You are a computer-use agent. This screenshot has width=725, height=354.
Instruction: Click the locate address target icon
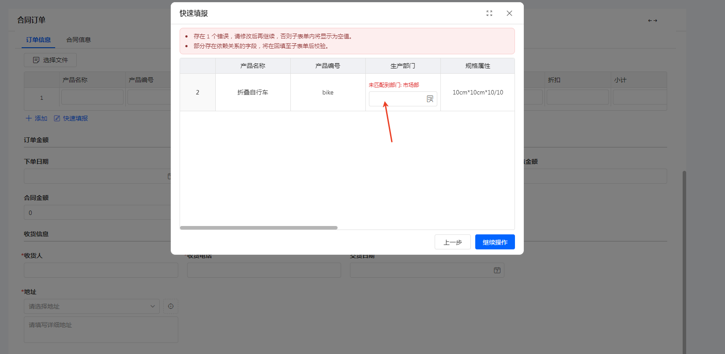pos(171,306)
